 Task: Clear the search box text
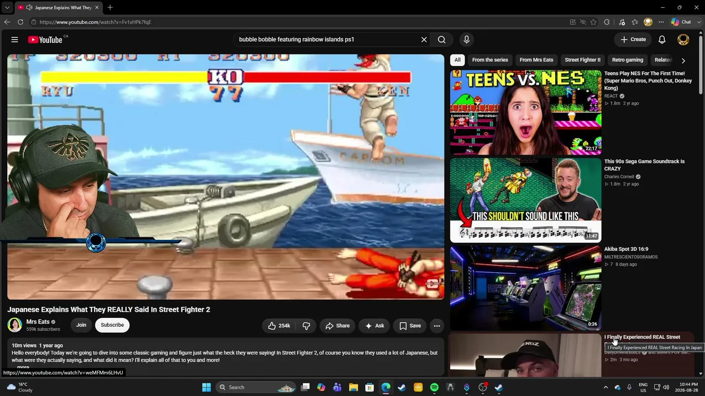(424, 40)
